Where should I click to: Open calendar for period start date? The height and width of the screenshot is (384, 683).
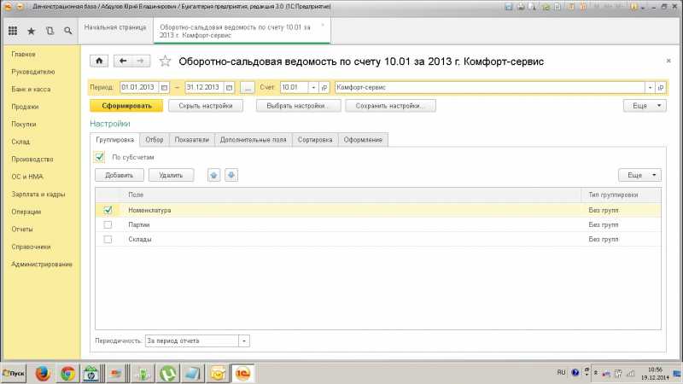tap(164, 88)
